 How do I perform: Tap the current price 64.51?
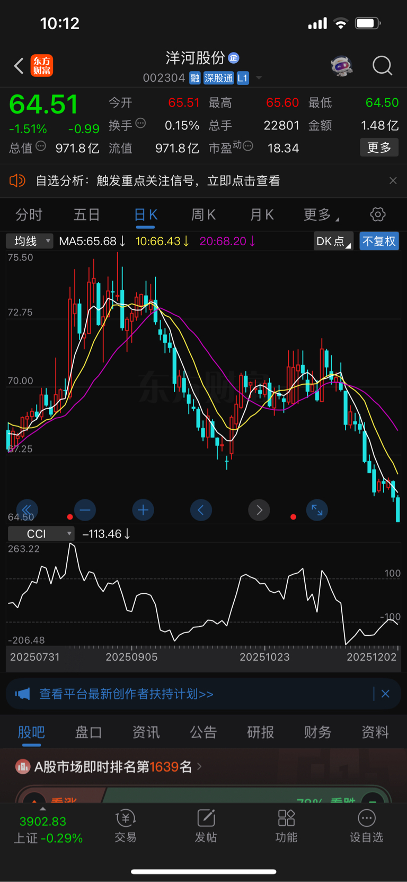click(43, 104)
